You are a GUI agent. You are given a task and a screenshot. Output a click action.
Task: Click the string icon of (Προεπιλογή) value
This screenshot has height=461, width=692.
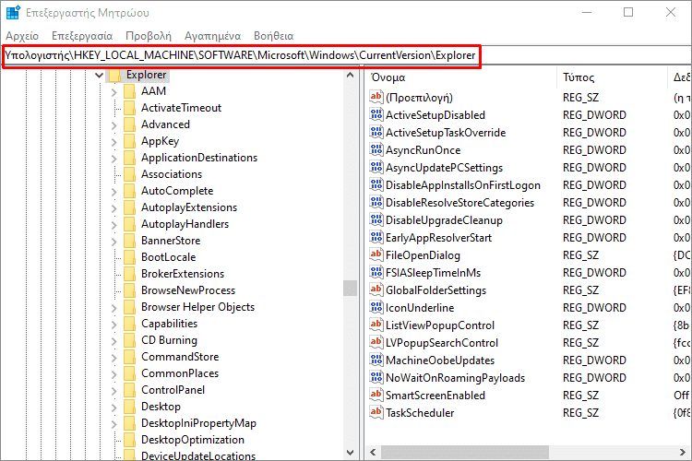pos(376,97)
